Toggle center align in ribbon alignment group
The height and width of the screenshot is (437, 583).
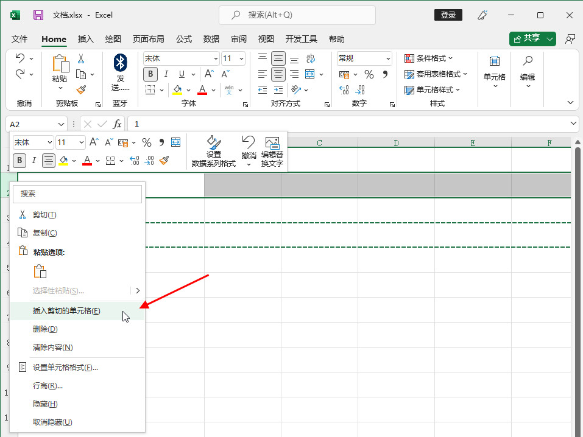[278, 74]
